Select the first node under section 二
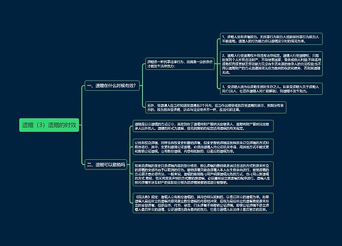 point(203,126)
